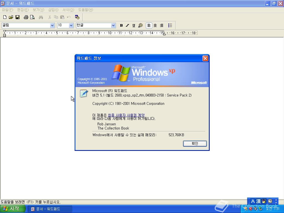284x213 pixels.
Task: Open the 삽입(I) menu
Action: [x=53, y=10]
